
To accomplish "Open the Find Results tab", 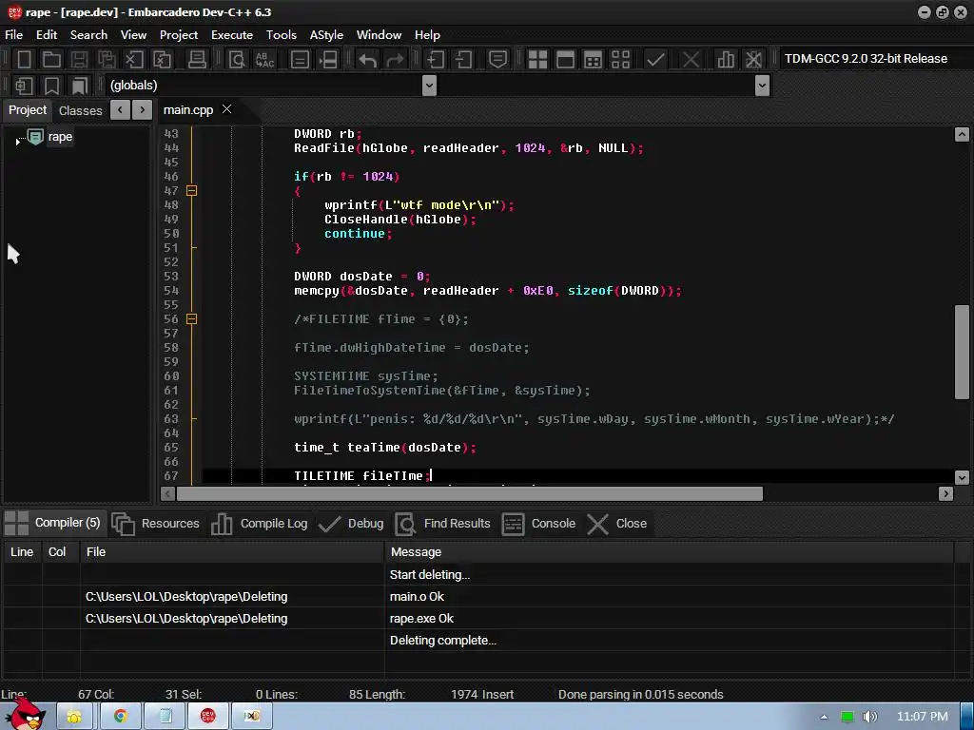I will click(443, 524).
